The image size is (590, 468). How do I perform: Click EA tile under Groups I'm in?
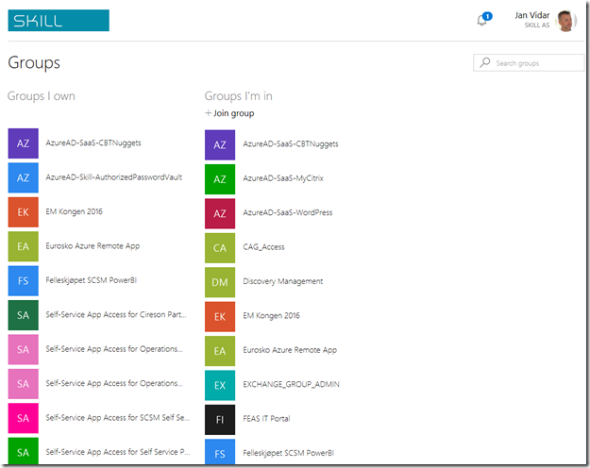[220, 351]
